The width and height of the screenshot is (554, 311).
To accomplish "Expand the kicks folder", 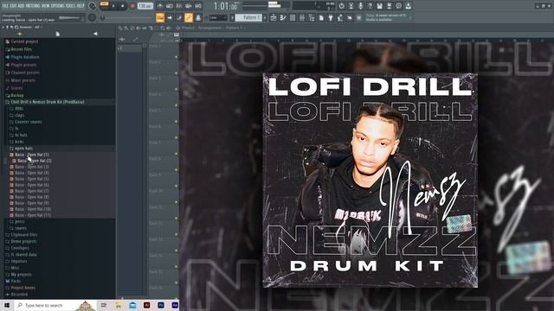I will (19, 142).
